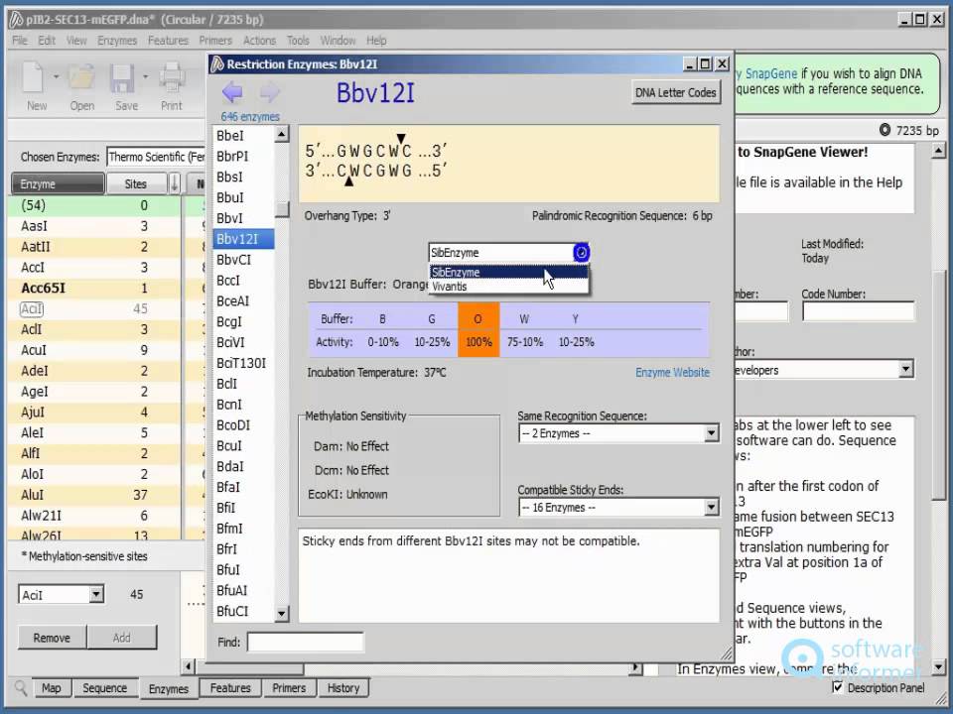Click the resize grip of the enzymes dialog

[x=726, y=654]
